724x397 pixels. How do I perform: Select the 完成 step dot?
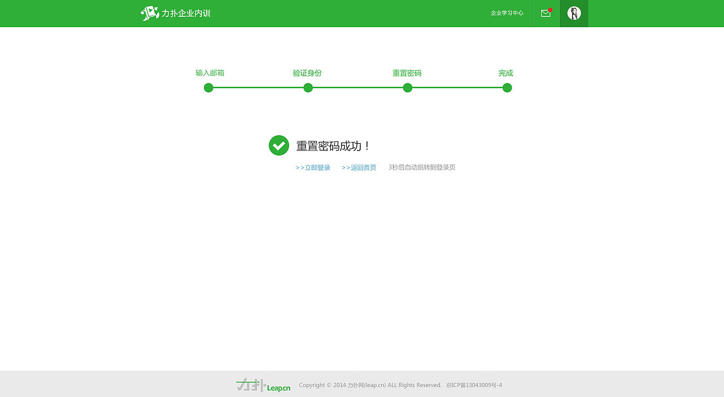507,88
